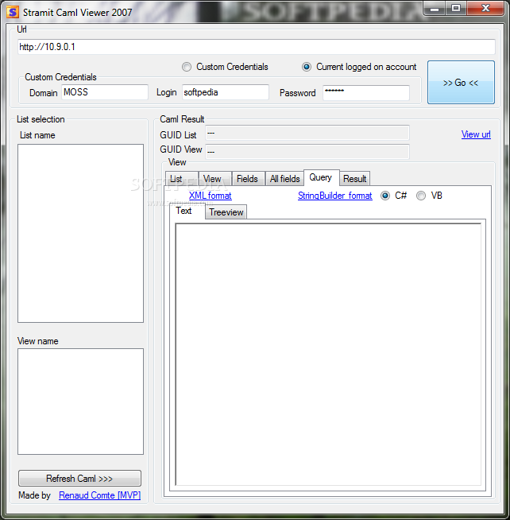Click inside the List name listbox
Image resolution: width=510 pixels, height=520 pixels.
80,233
